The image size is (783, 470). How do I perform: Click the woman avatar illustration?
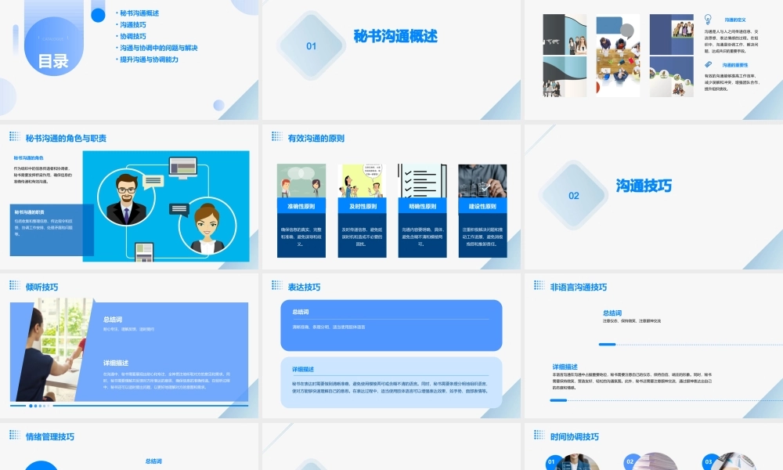coord(207,226)
